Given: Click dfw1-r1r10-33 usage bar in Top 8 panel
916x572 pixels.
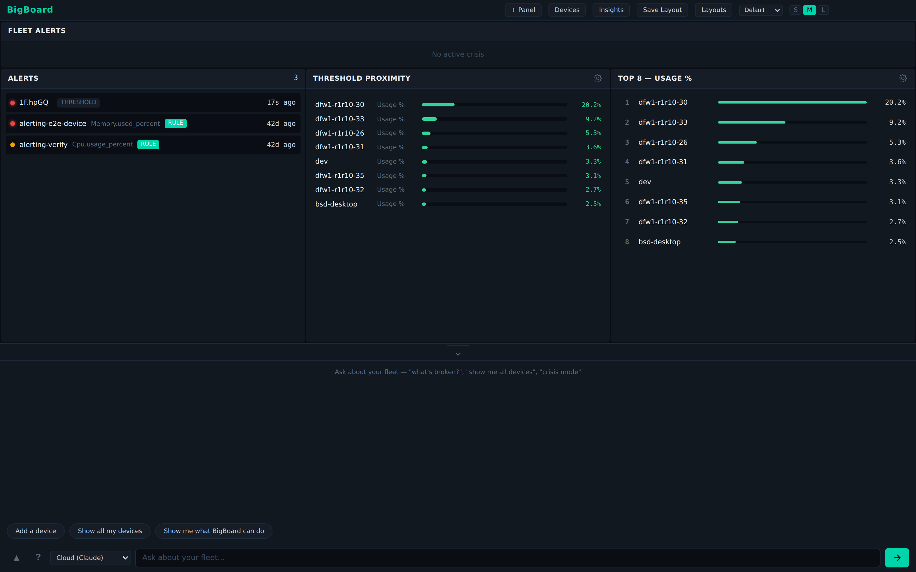Looking at the screenshot, I should (792, 123).
